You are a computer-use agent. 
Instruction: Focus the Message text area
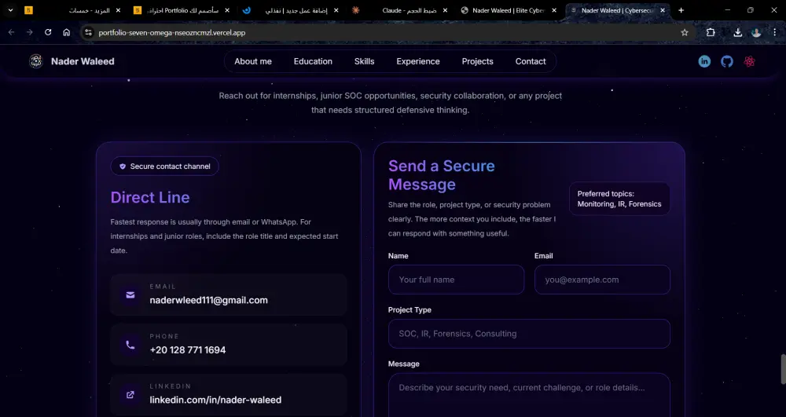point(529,395)
